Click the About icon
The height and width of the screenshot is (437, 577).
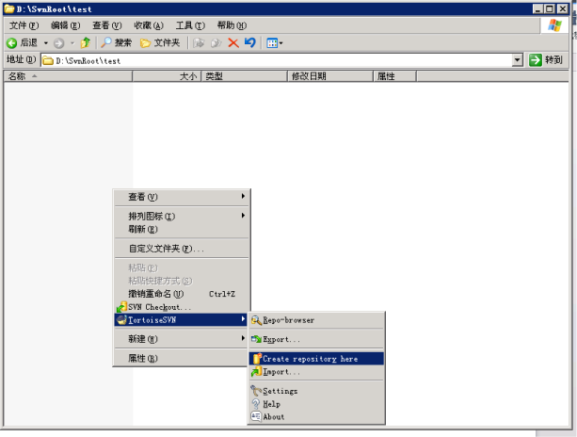pos(256,416)
